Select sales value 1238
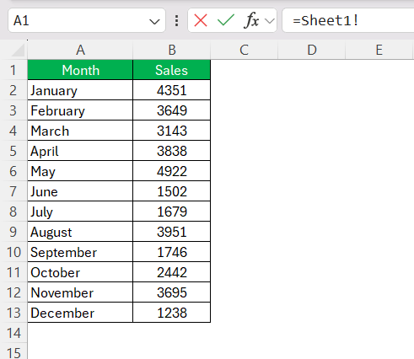Viewport: 414px width, 359px height. (172, 313)
